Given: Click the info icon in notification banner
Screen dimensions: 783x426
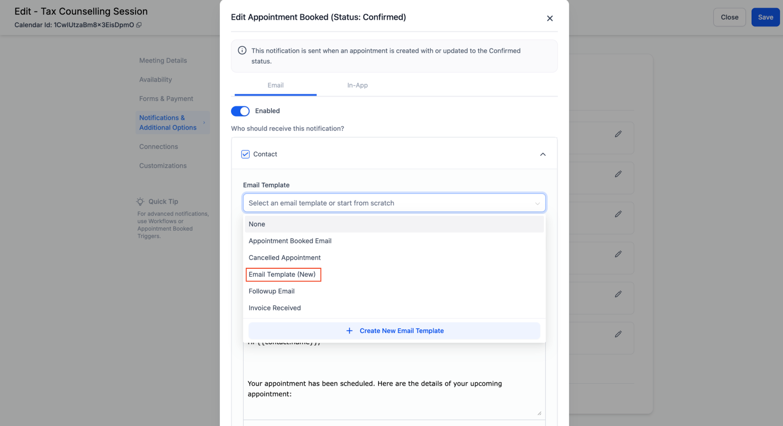Looking at the screenshot, I should coord(242,50).
